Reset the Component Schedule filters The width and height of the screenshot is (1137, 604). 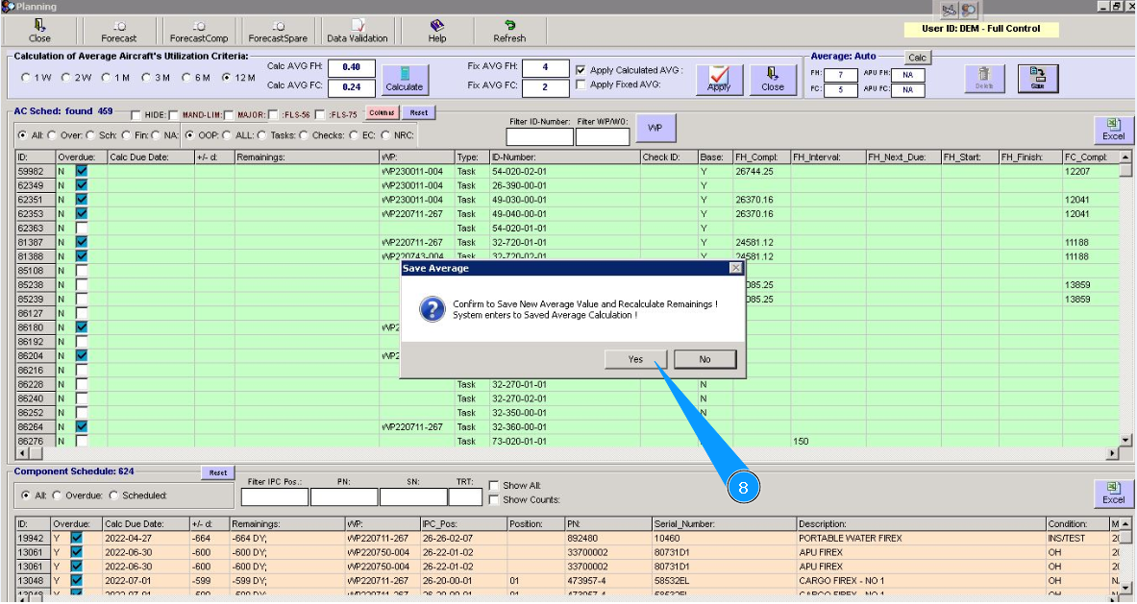(217, 472)
